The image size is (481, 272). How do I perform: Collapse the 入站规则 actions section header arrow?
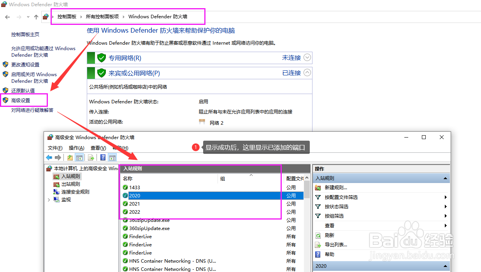tap(445, 178)
